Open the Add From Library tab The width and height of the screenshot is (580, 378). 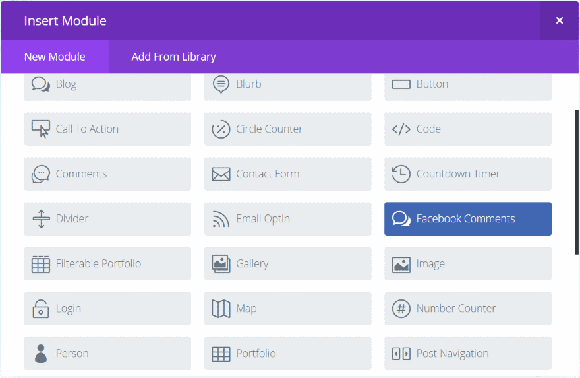point(173,57)
